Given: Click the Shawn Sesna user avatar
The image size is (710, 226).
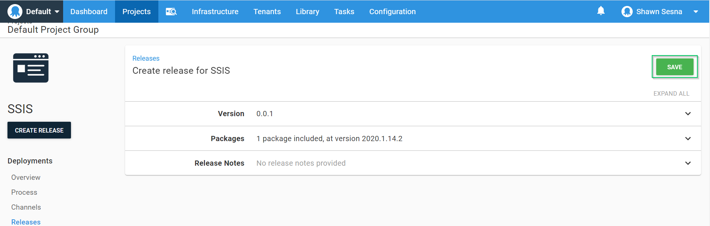Looking at the screenshot, I should click(627, 12).
